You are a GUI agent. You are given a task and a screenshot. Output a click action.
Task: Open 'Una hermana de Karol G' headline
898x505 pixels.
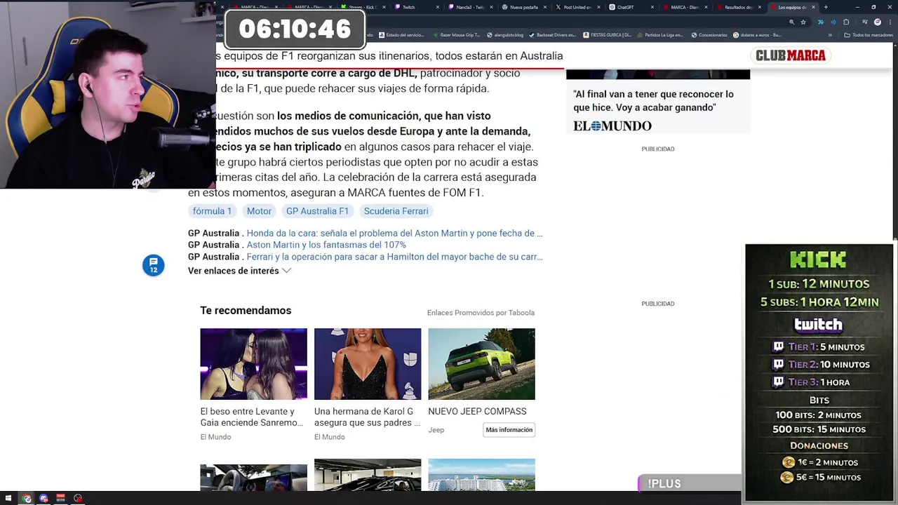tap(367, 417)
